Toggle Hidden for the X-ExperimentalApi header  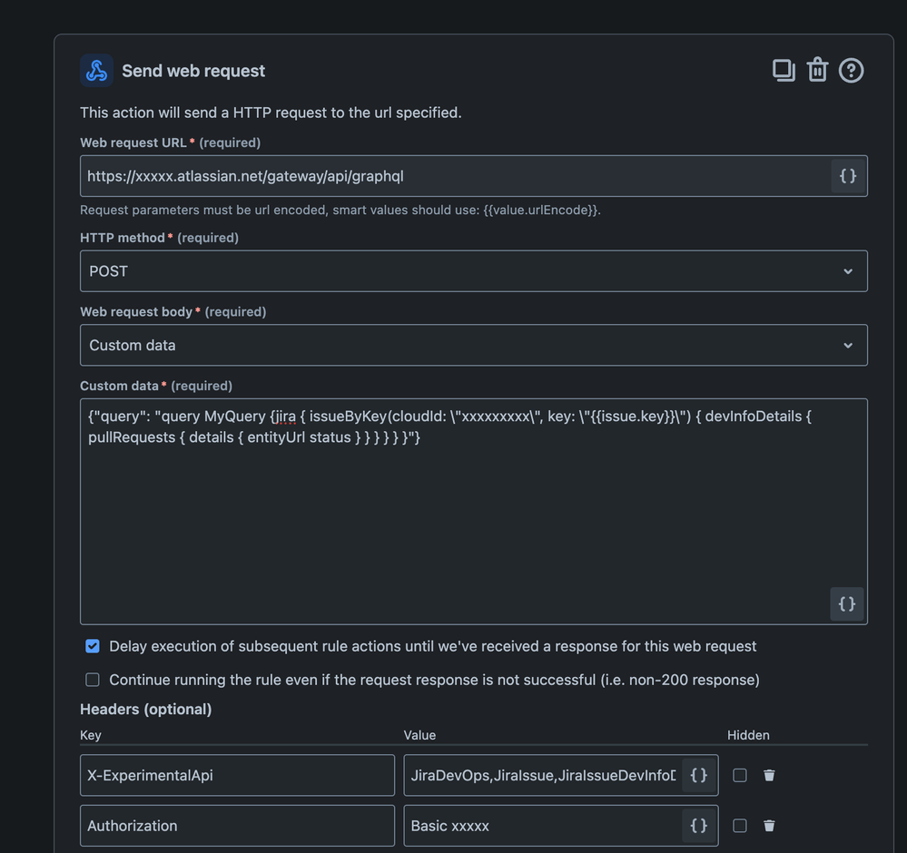pyautogui.click(x=740, y=775)
